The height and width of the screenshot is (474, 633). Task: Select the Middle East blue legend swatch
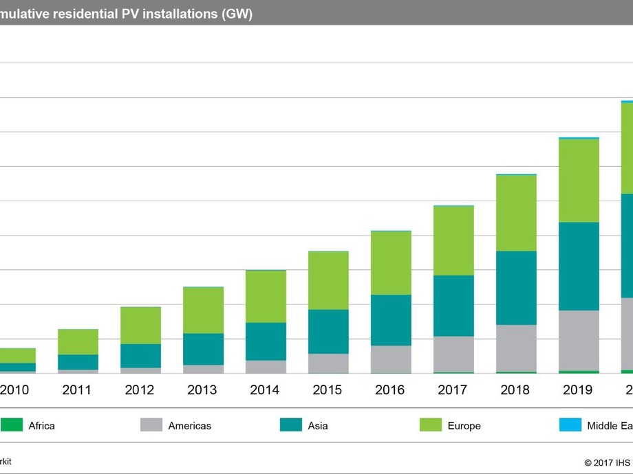pyautogui.click(x=570, y=425)
